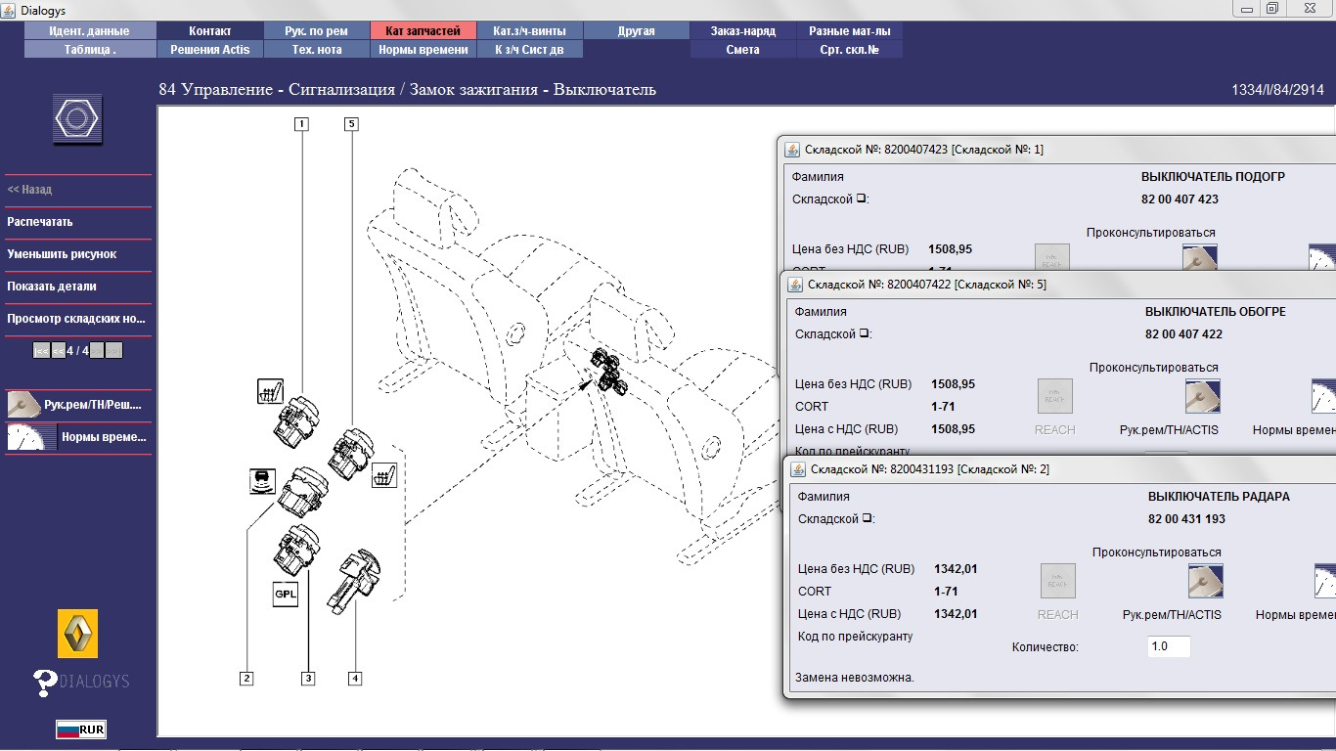Click part number 82 00 407 422 text
The image size is (1336, 751).
[1183, 334]
